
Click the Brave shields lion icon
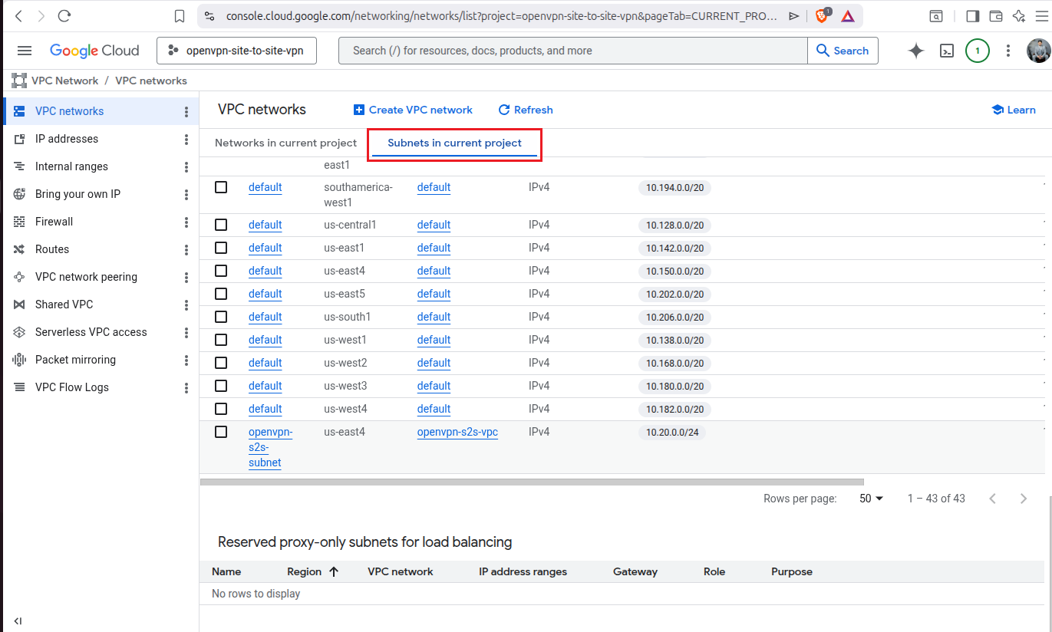(x=822, y=15)
